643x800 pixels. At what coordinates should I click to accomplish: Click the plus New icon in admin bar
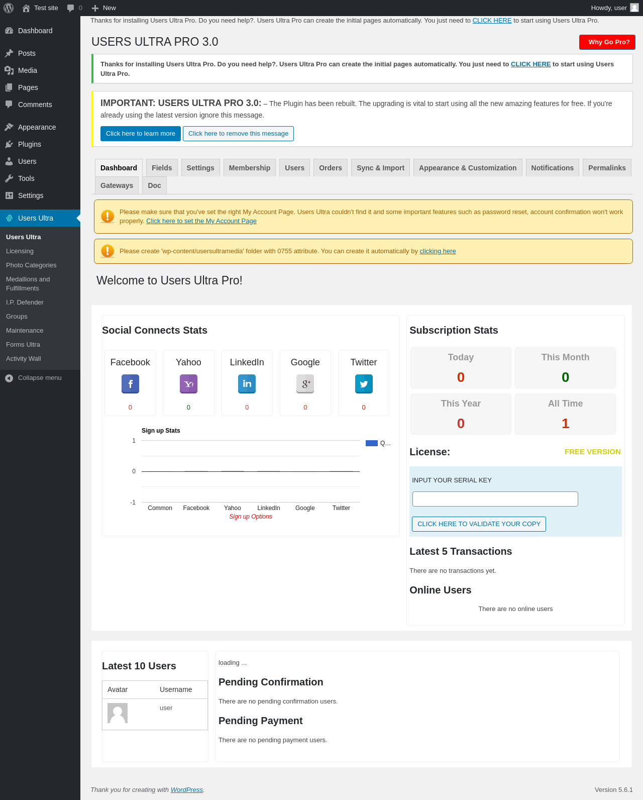click(95, 8)
